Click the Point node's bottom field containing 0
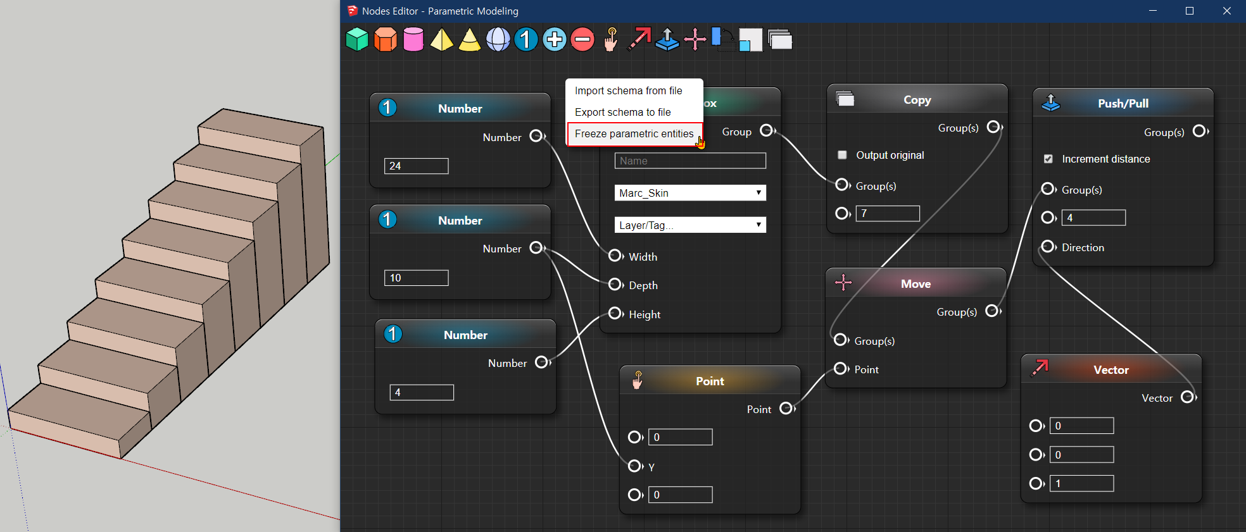This screenshot has height=532, width=1246. (x=680, y=495)
